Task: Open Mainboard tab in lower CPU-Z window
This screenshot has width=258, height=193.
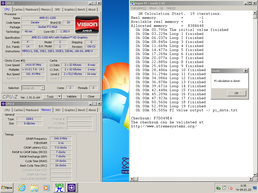Action: point(32,110)
